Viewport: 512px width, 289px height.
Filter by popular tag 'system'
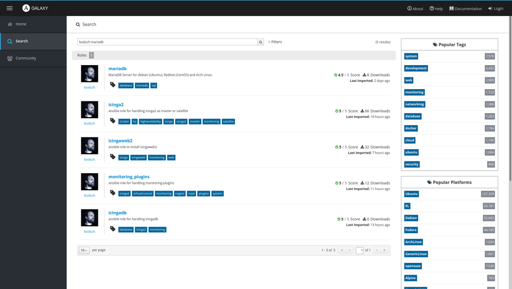pos(411,56)
